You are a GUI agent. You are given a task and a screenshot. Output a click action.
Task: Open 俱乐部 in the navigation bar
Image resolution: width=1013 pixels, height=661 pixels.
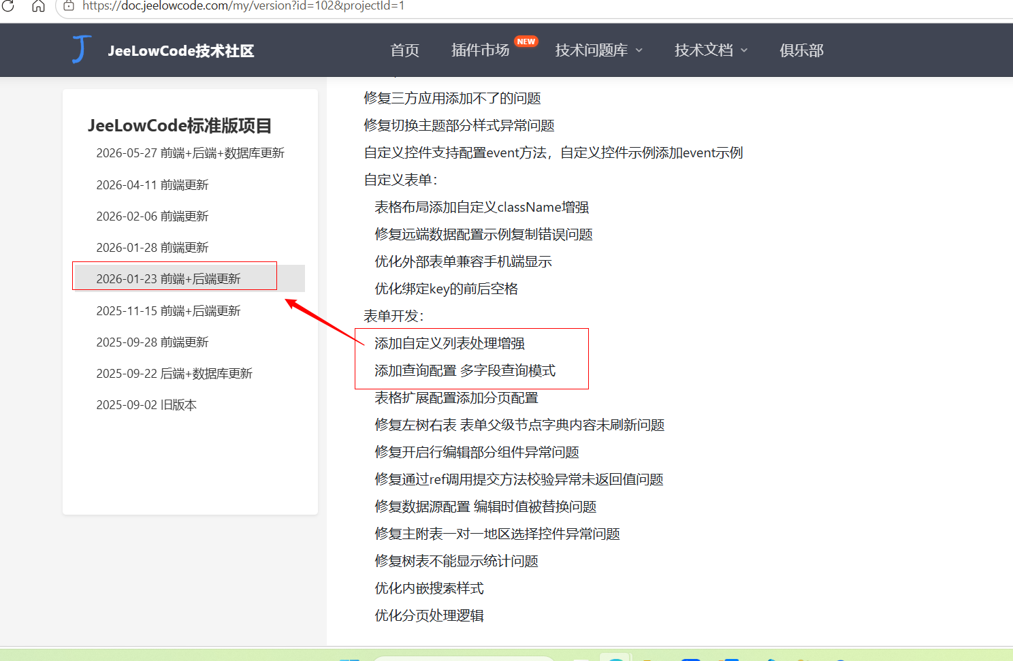(801, 50)
